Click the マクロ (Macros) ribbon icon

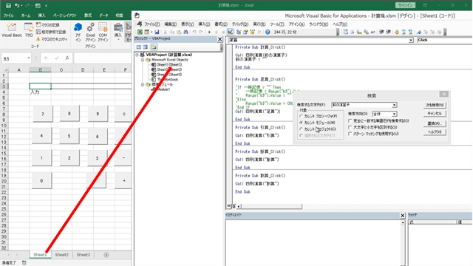pos(29,30)
